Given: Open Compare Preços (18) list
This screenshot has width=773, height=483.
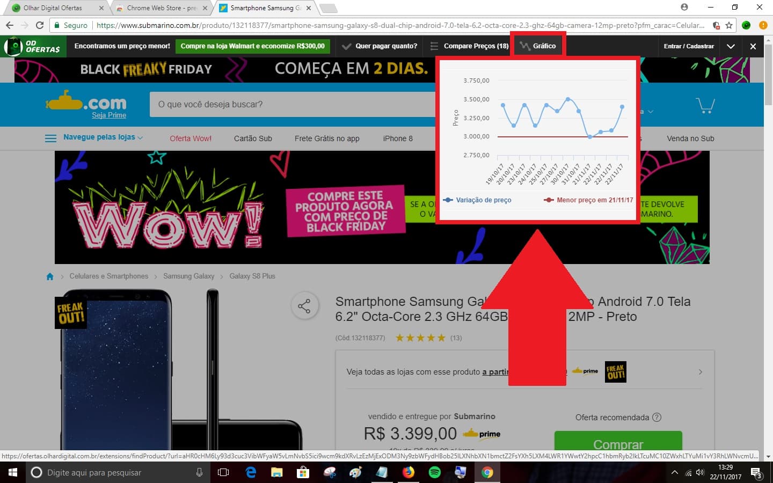Looking at the screenshot, I should [x=469, y=46].
